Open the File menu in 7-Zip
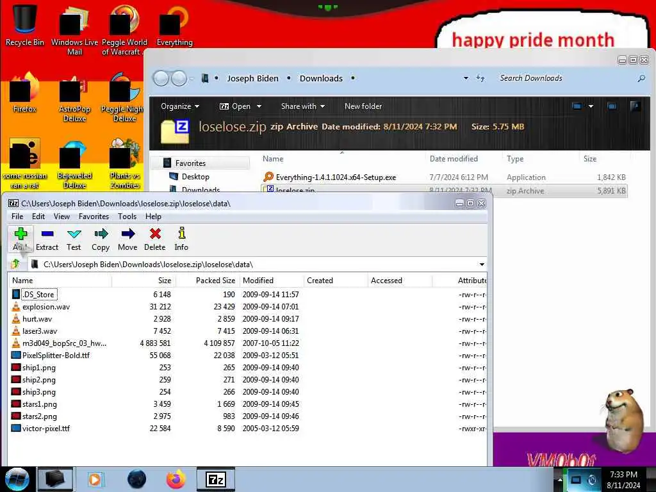The image size is (656, 492). [x=17, y=217]
